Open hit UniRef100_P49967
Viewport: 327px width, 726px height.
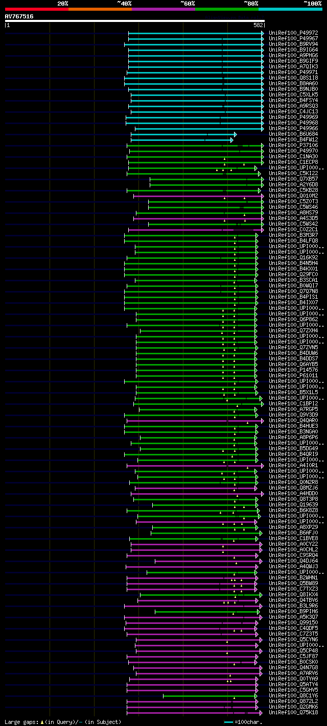[293, 38]
